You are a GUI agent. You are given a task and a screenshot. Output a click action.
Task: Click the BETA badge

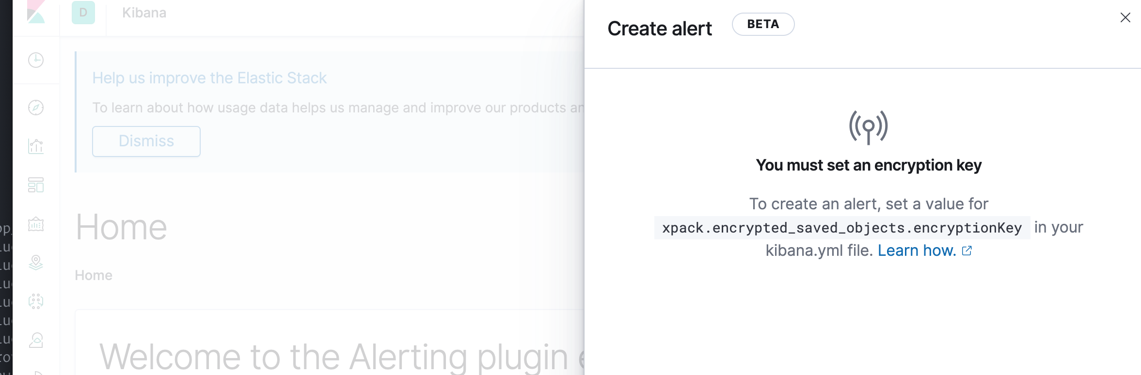click(x=763, y=24)
